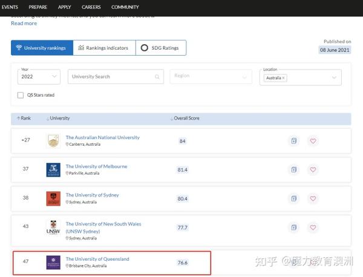The width and height of the screenshot is (363, 277).
Task: Switch to SDG Ratings tab
Action: tap(161, 48)
